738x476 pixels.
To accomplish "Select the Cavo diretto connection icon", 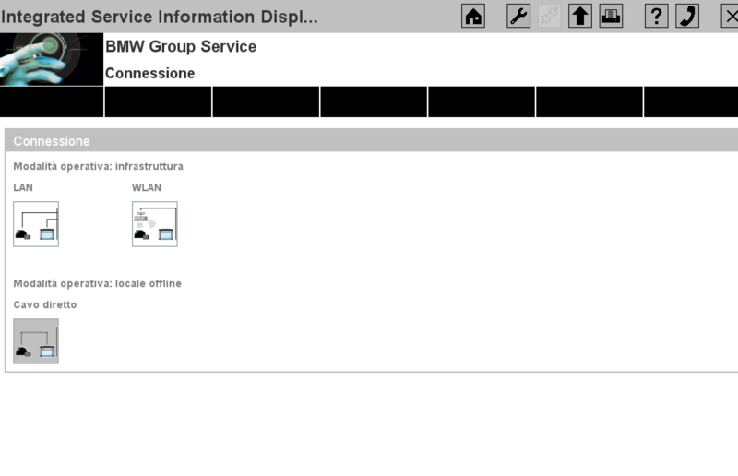I will (36, 341).
